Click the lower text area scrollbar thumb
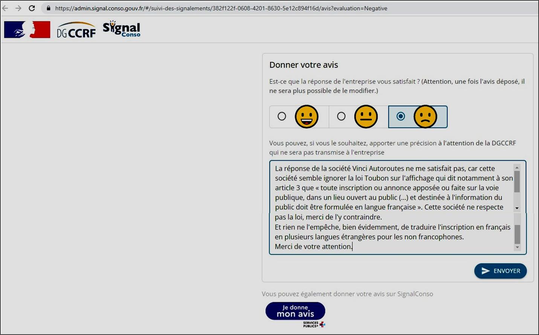 (517, 234)
